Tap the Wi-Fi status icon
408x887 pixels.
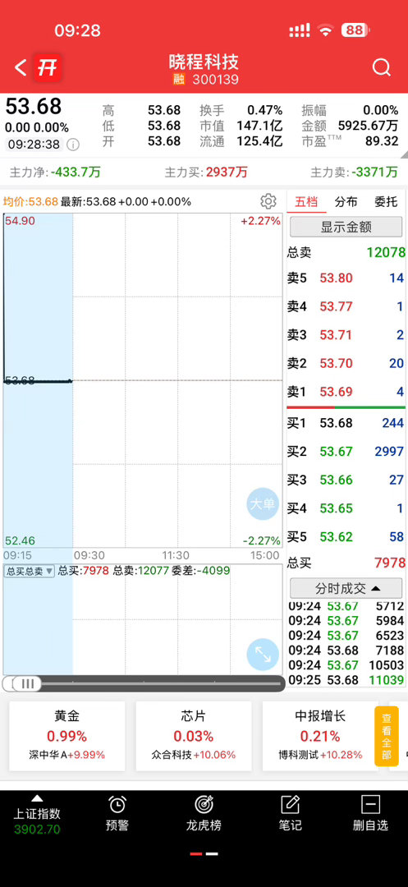(325, 30)
